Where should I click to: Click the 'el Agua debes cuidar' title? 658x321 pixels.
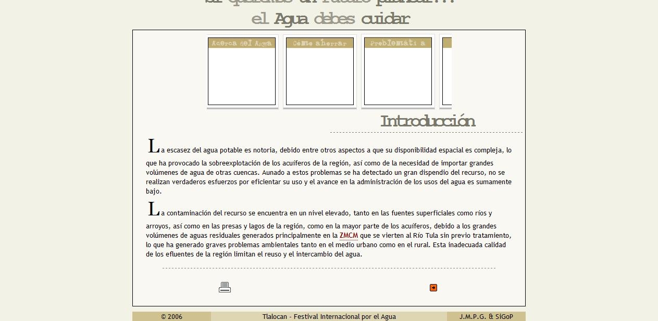click(x=330, y=19)
